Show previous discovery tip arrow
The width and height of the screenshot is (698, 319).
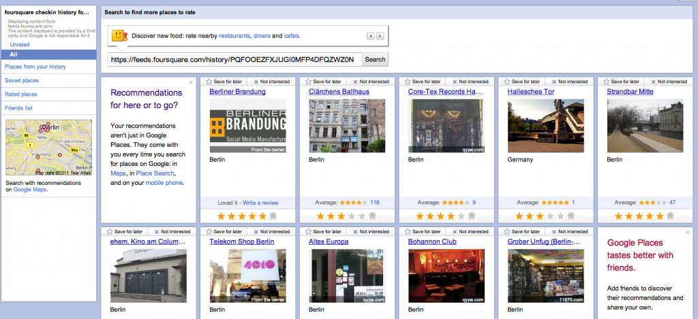click(x=370, y=35)
